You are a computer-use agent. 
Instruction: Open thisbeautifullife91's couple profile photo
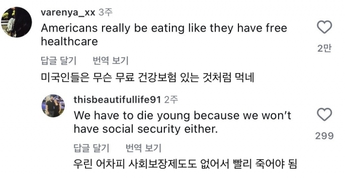(x=53, y=106)
